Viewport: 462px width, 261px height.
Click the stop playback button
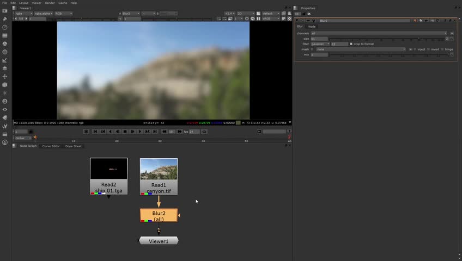pyautogui.click(x=125, y=132)
